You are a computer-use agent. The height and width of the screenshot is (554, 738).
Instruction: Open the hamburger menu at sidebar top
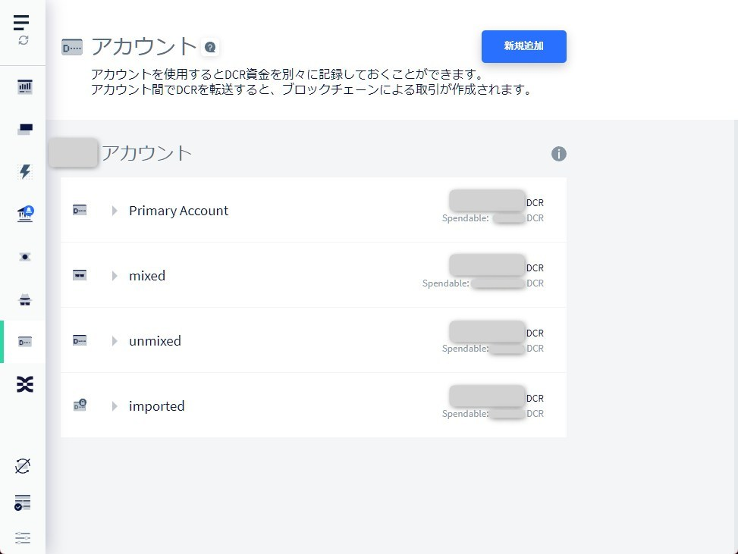click(x=22, y=22)
